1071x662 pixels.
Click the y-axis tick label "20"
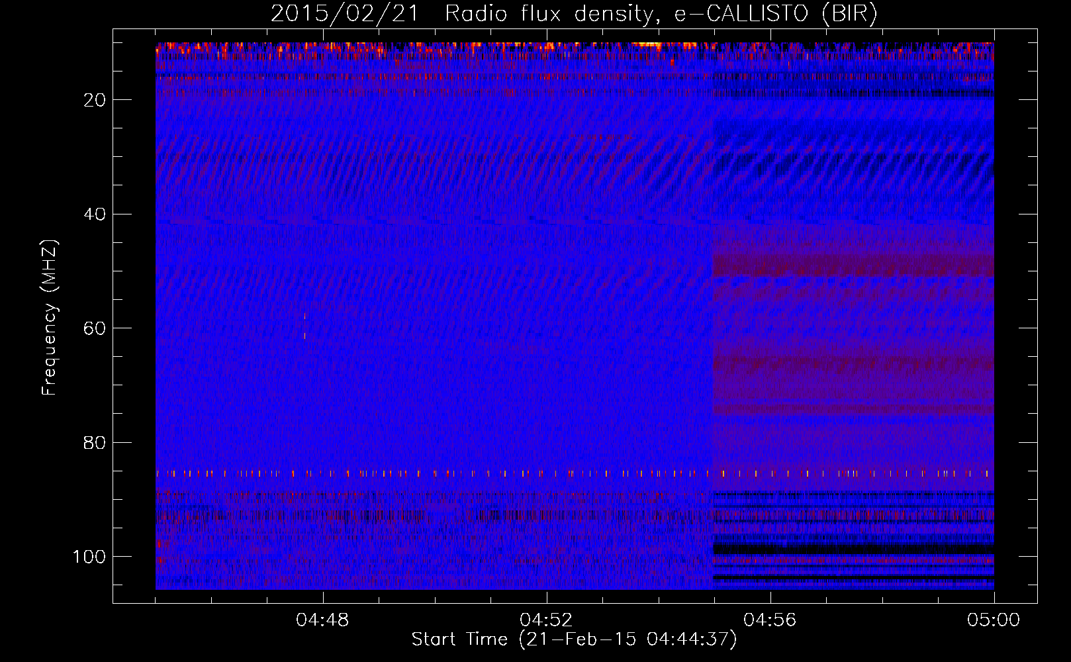[95, 100]
